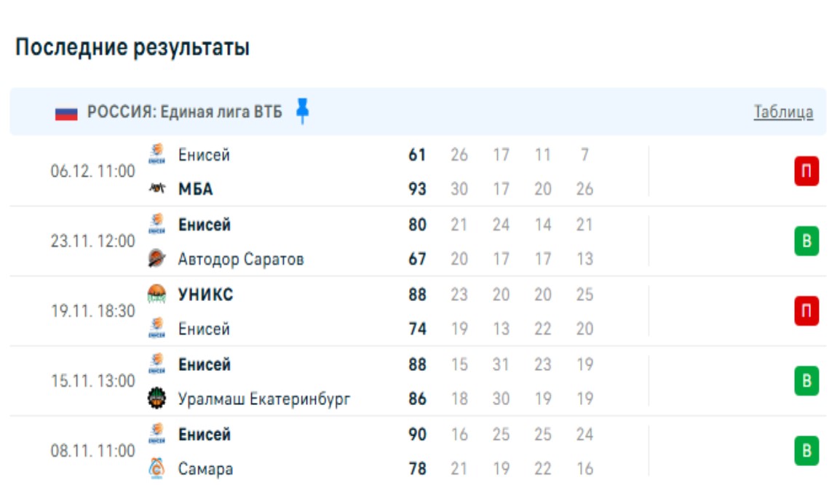
Task: Open the Таблица standings link
Action: [x=783, y=112]
